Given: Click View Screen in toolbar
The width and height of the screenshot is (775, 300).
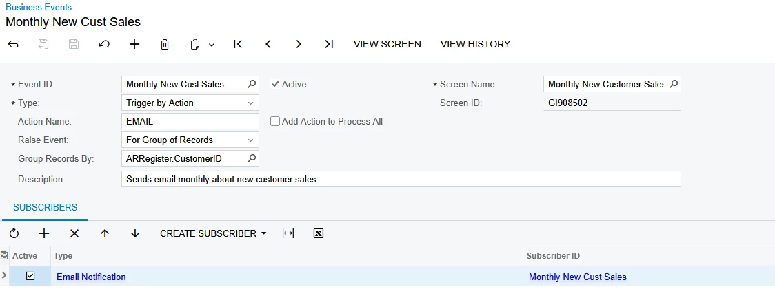Looking at the screenshot, I should point(387,44).
